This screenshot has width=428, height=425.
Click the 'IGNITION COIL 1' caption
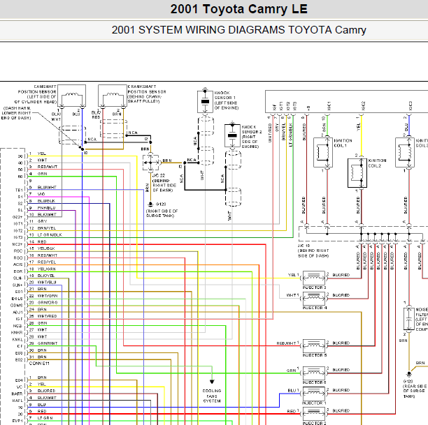[x=343, y=143]
